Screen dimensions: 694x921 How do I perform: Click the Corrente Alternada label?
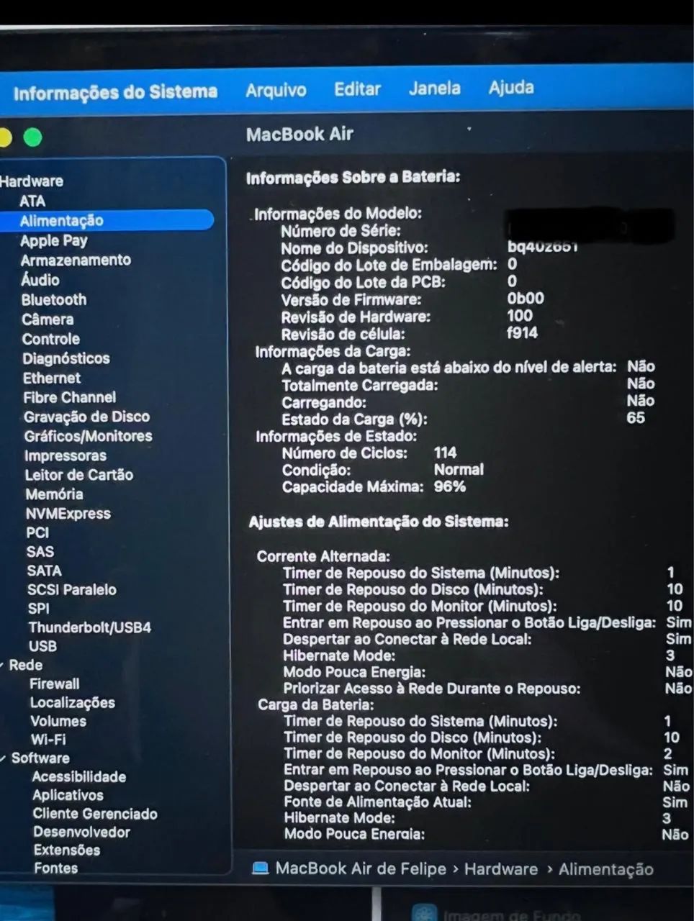(323, 556)
